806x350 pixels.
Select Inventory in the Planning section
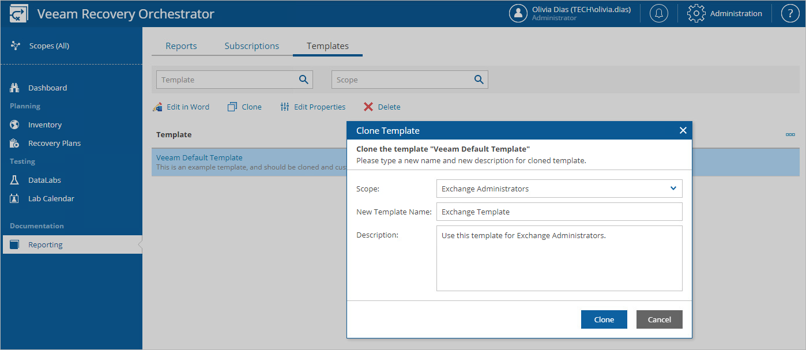pos(45,124)
